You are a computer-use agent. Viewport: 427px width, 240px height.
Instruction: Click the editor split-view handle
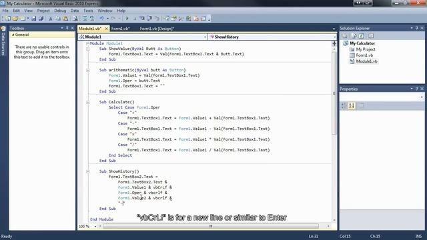coord(334,43)
